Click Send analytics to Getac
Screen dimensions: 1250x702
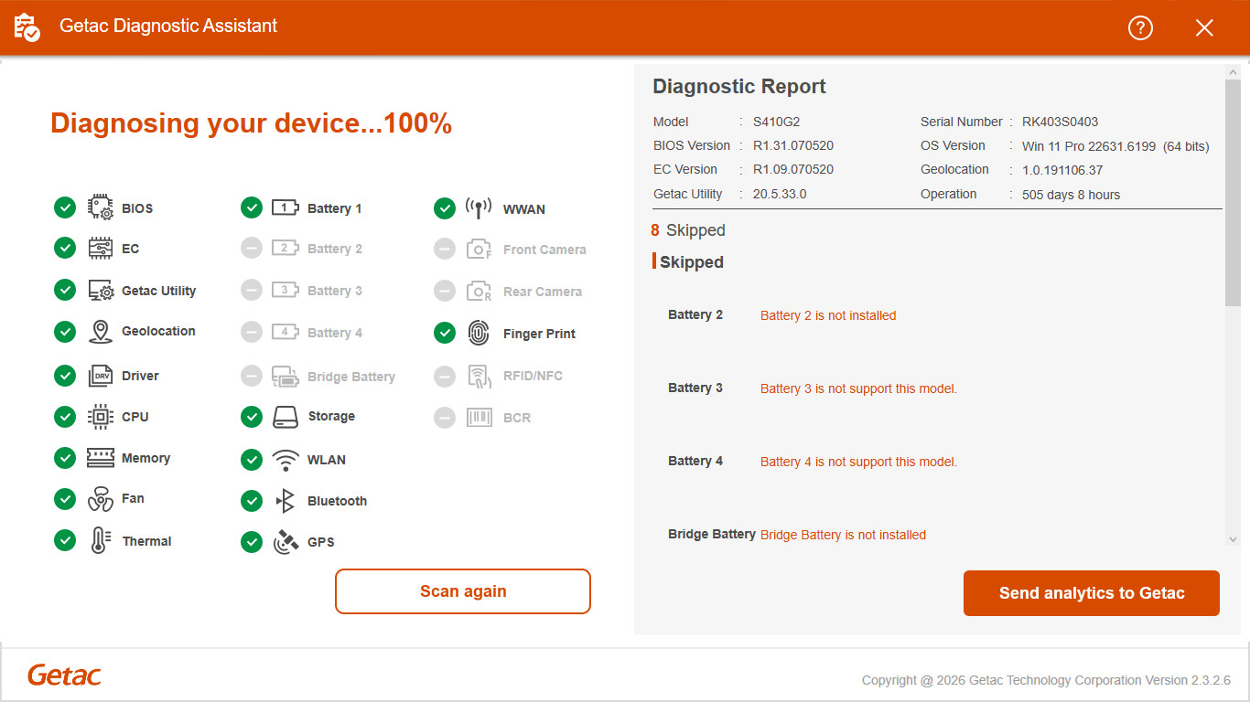point(1092,593)
